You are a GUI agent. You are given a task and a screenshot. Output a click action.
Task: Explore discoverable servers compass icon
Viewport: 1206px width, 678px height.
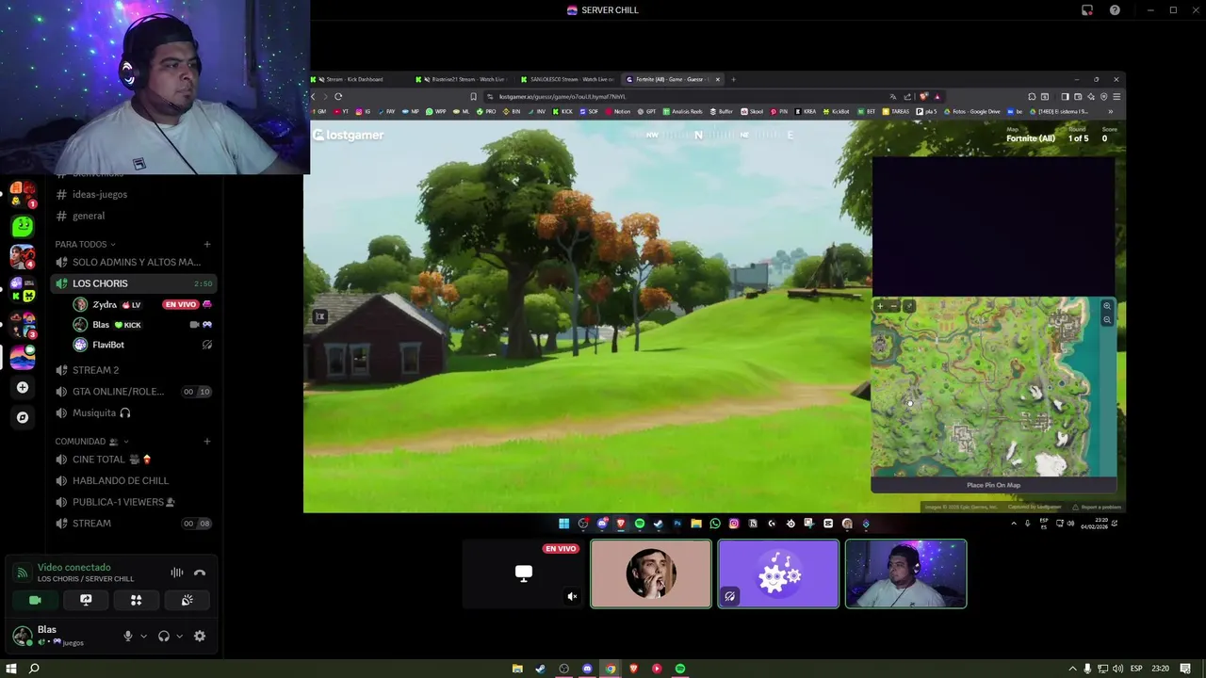point(23,417)
